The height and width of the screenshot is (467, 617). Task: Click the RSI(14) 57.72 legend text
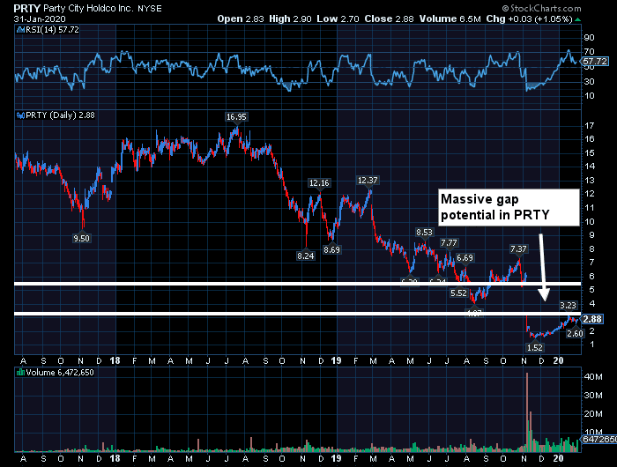[x=52, y=29]
